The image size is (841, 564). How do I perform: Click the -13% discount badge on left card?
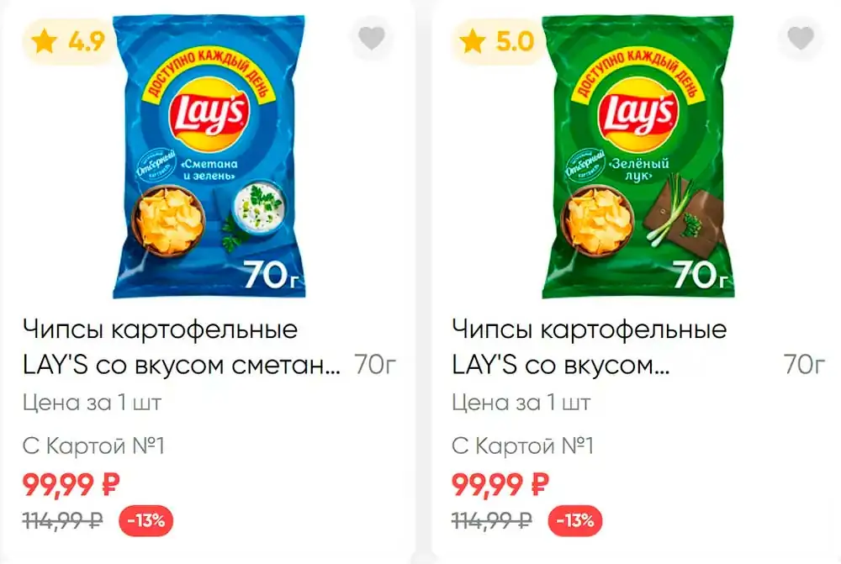[145, 520]
